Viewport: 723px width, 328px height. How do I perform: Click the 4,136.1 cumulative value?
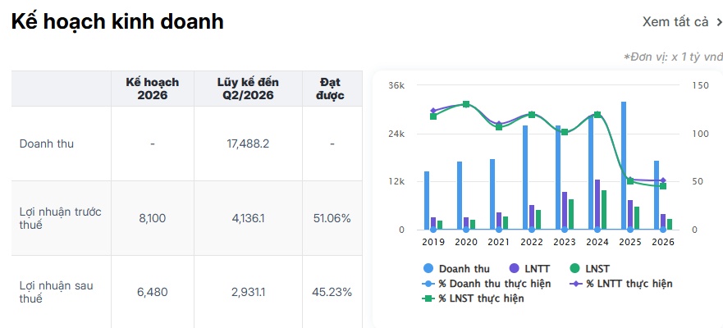tap(248, 218)
